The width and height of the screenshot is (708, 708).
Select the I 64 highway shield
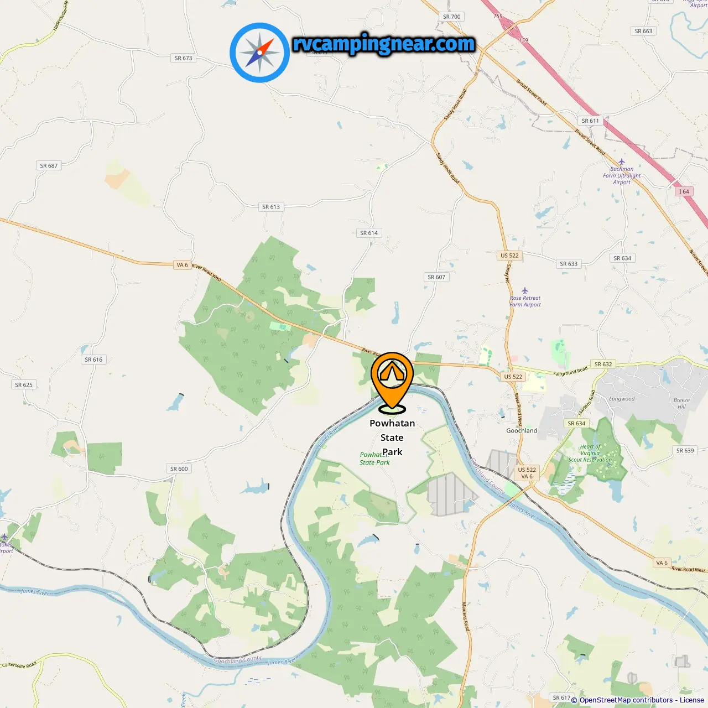click(684, 191)
